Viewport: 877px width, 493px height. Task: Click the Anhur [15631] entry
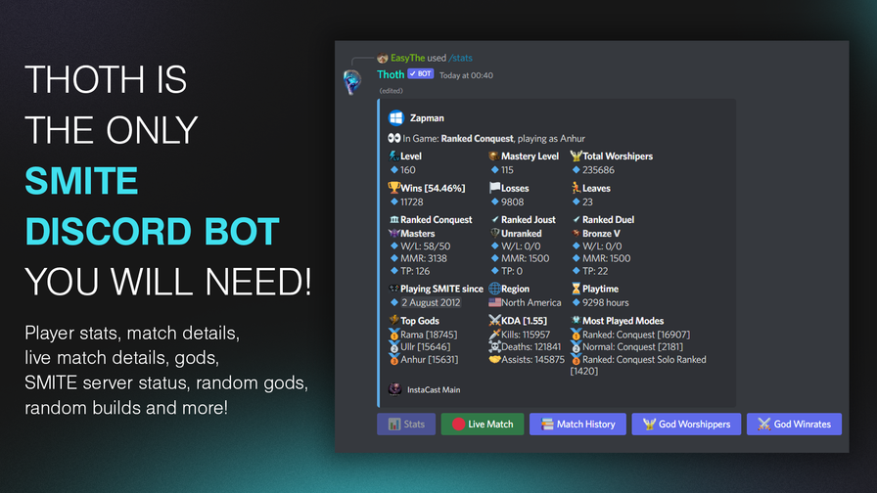(429, 359)
